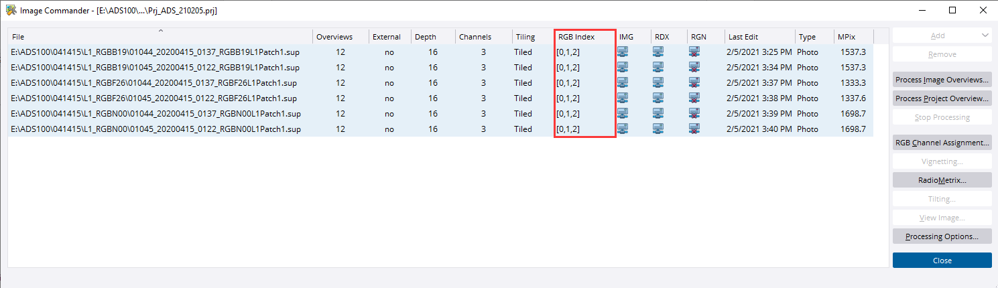Click IMG icon for RGBF26 01045 image row

point(623,98)
